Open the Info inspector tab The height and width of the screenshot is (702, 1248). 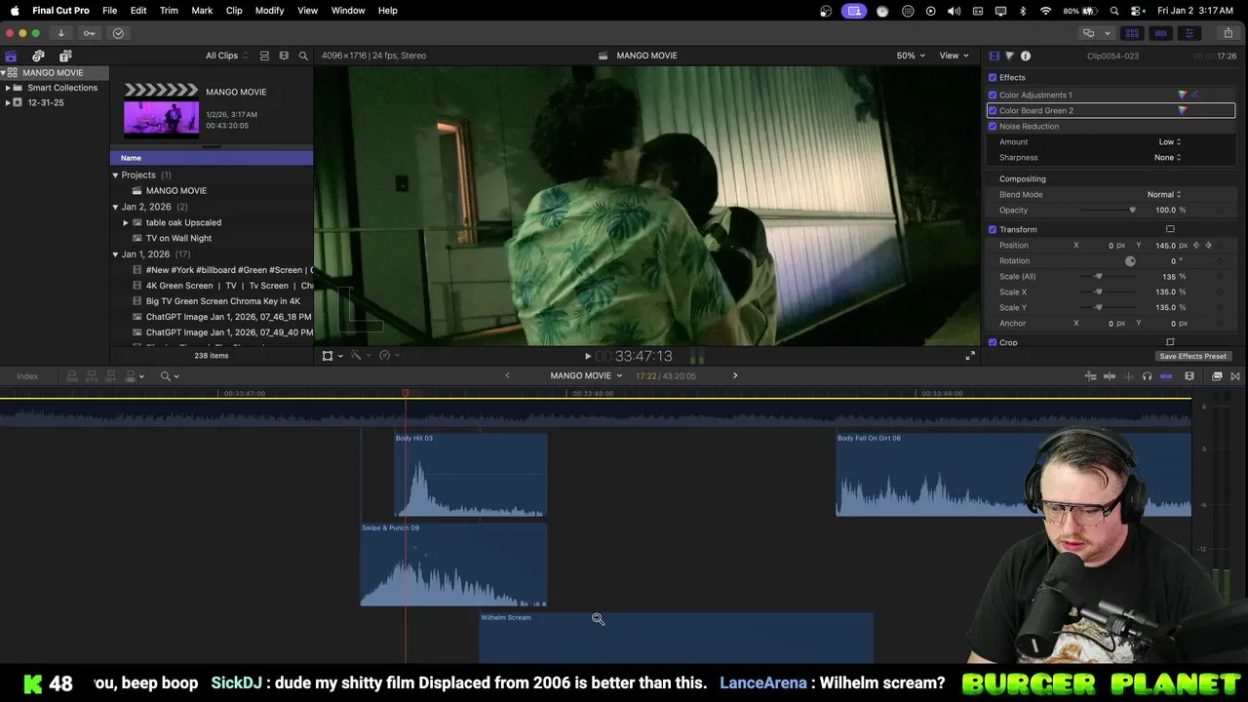click(x=1026, y=56)
